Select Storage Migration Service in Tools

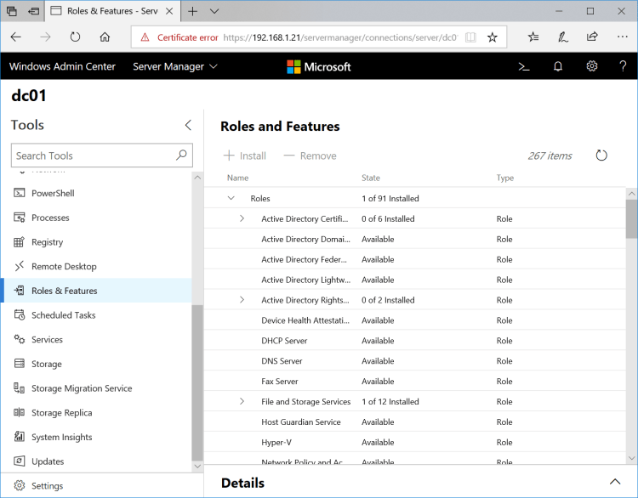pos(81,388)
